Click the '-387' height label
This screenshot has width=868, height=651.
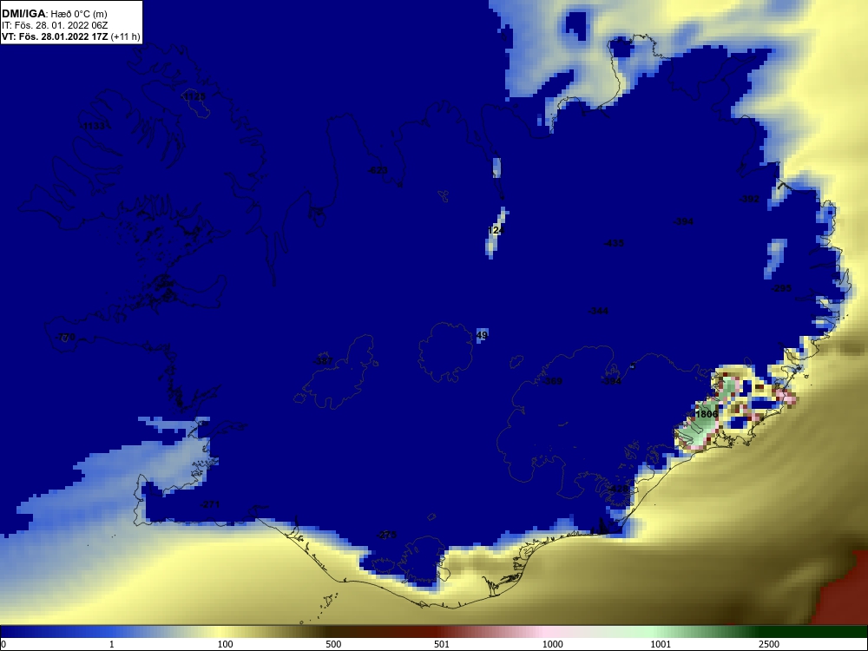pos(323,361)
